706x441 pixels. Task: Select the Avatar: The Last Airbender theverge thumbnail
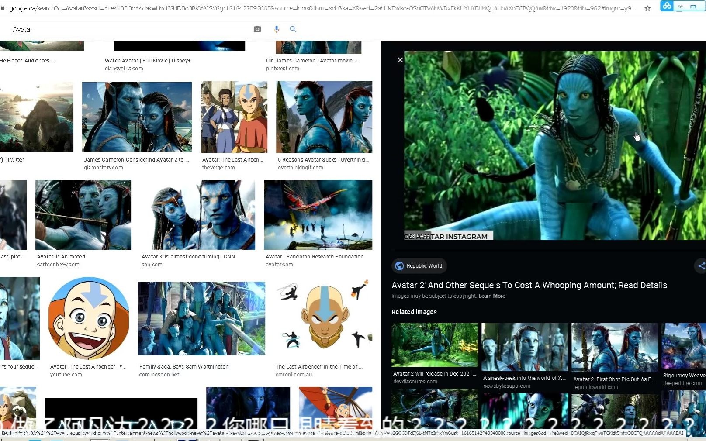pyautogui.click(x=234, y=117)
